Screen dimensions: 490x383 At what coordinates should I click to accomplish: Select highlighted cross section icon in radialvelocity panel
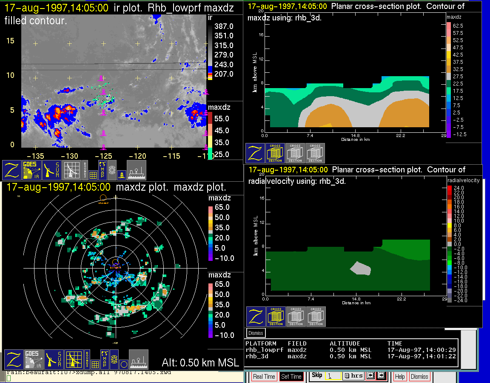(276, 317)
